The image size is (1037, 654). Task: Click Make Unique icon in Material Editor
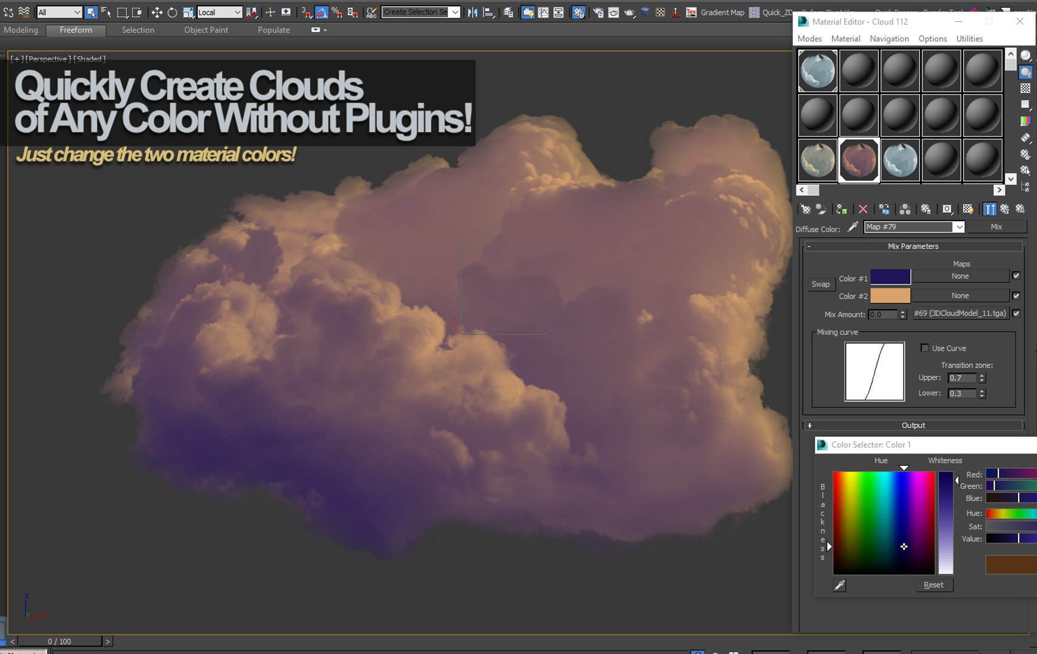[905, 209]
